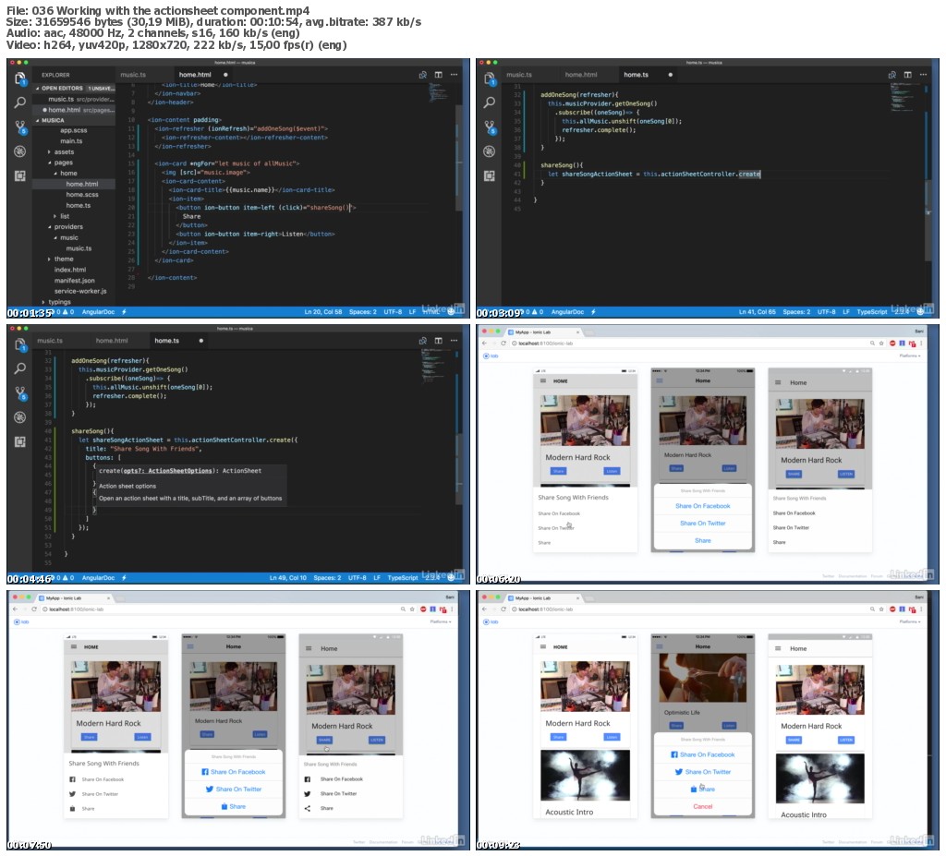Click open changes icon in the 00:01:35 frame
The image size is (946, 856).
(x=423, y=75)
